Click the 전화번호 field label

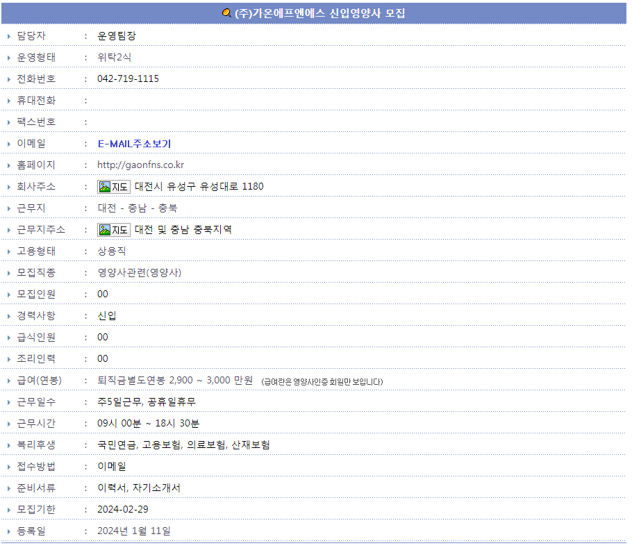pyautogui.click(x=36, y=78)
